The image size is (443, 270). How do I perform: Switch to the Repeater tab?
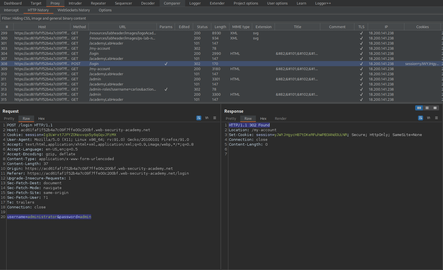click(x=98, y=3)
